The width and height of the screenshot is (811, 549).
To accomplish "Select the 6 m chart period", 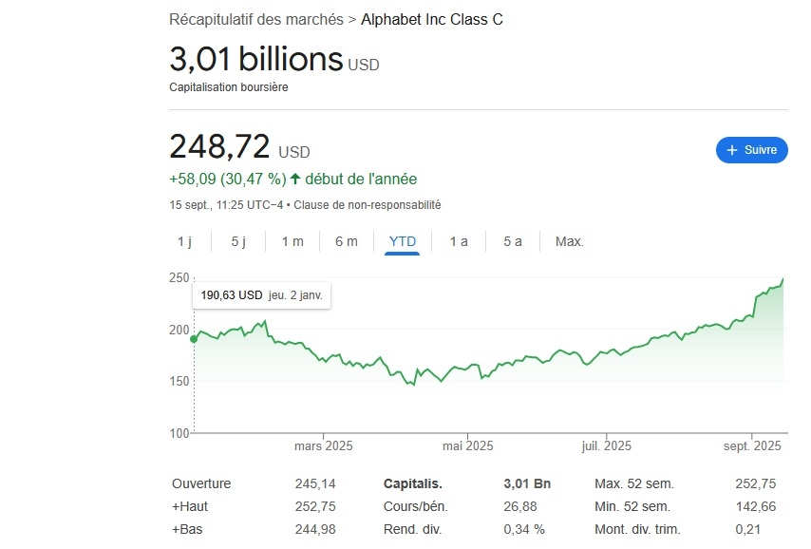I will pos(346,241).
